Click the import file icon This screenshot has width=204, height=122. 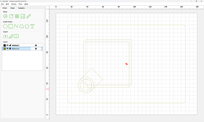[x=5, y=36]
